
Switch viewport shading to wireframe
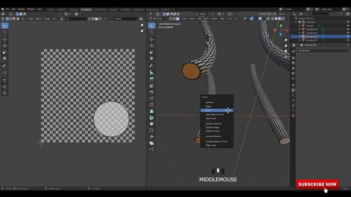(x=273, y=19)
